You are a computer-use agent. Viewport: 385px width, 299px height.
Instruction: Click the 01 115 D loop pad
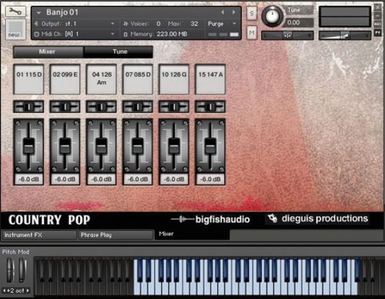pyautogui.click(x=29, y=80)
